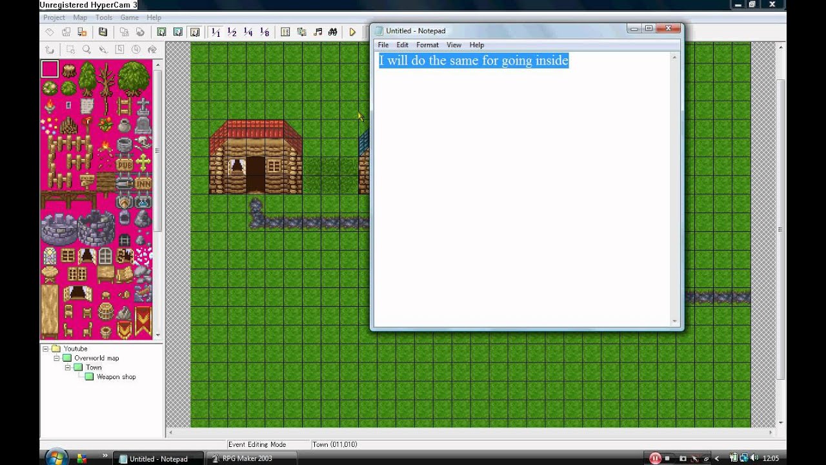The height and width of the screenshot is (465, 826).
Task: Start playtest with the yellow play arrow
Action: pos(352,32)
